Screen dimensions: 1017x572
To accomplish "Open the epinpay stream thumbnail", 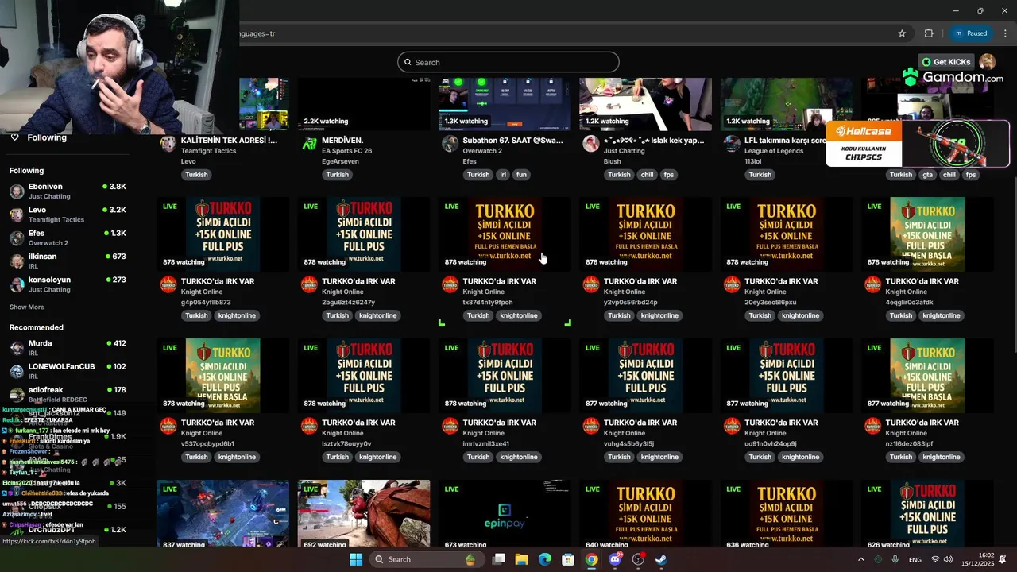I will click(x=505, y=513).
